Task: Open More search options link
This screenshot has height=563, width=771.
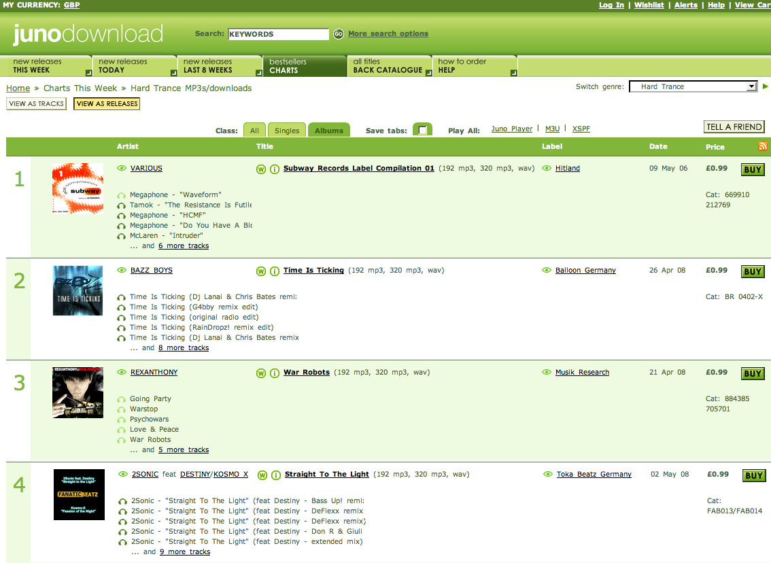Action: tap(388, 33)
